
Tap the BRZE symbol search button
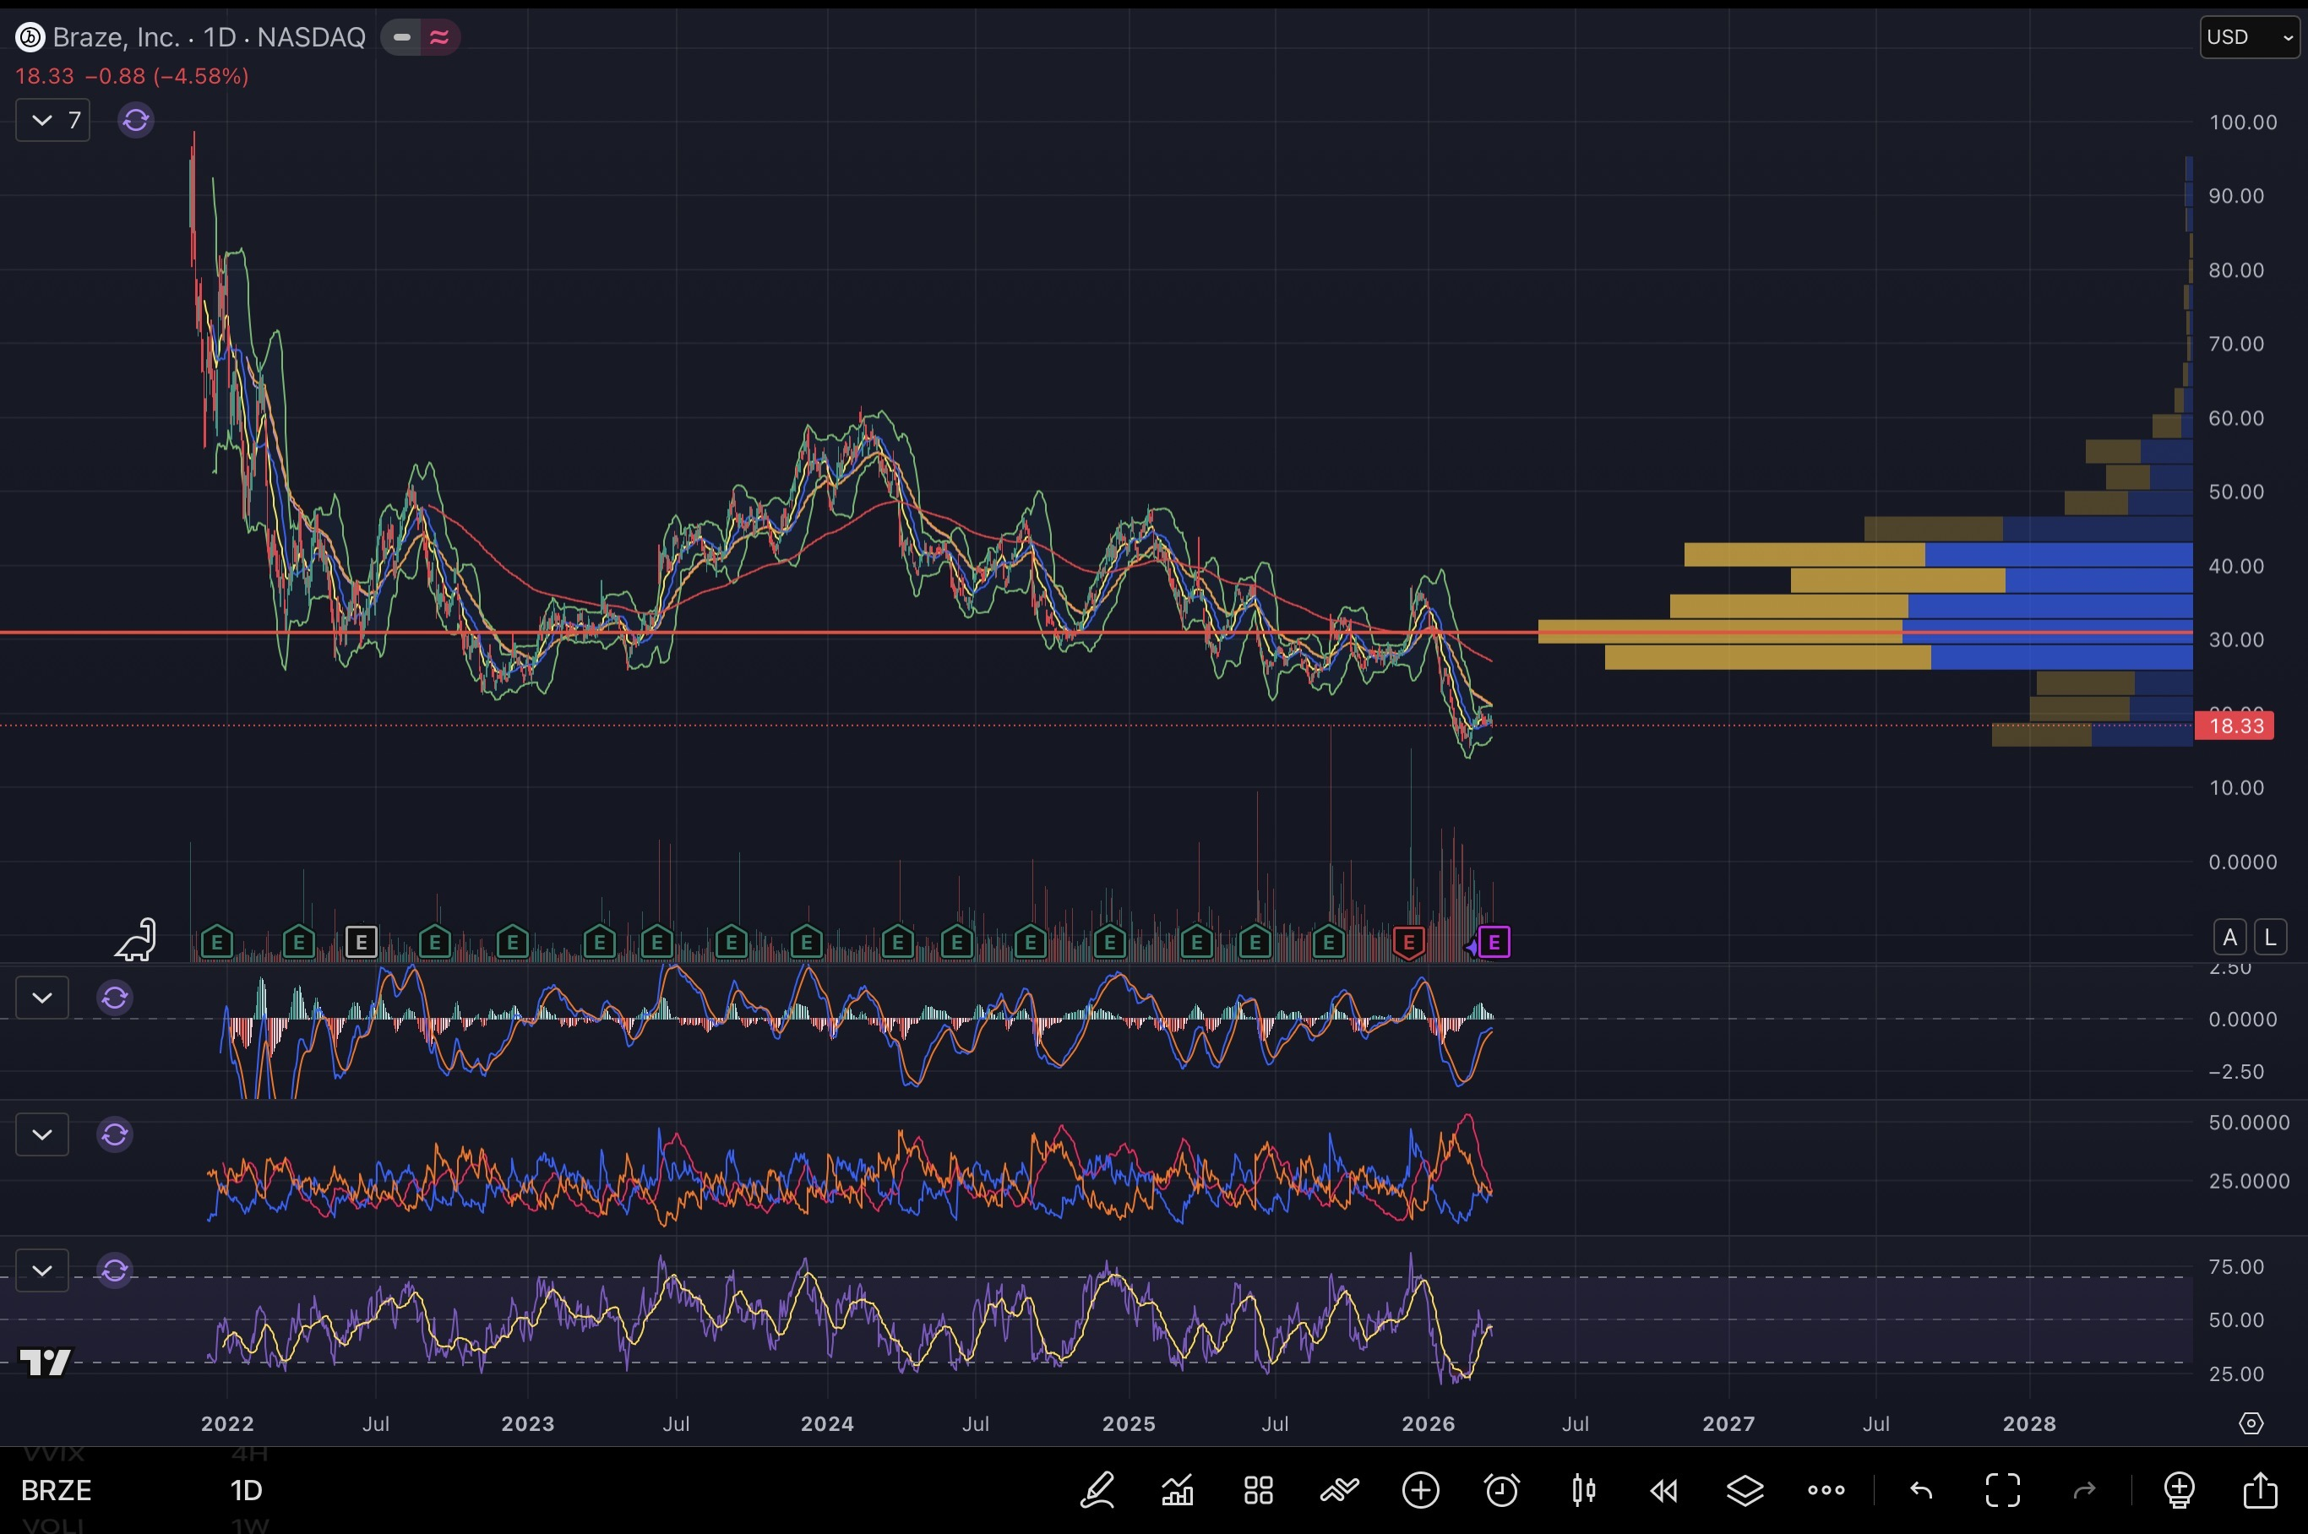point(57,1490)
